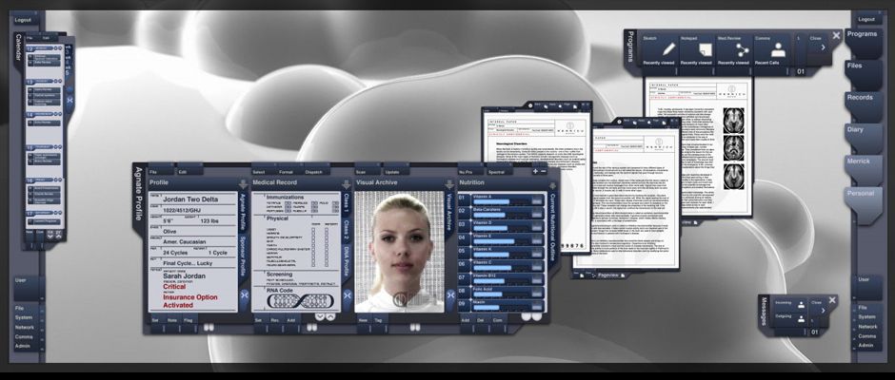Expand the Profile panel header arrow
This screenshot has height=380, width=895.
click(x=243, y=184)
